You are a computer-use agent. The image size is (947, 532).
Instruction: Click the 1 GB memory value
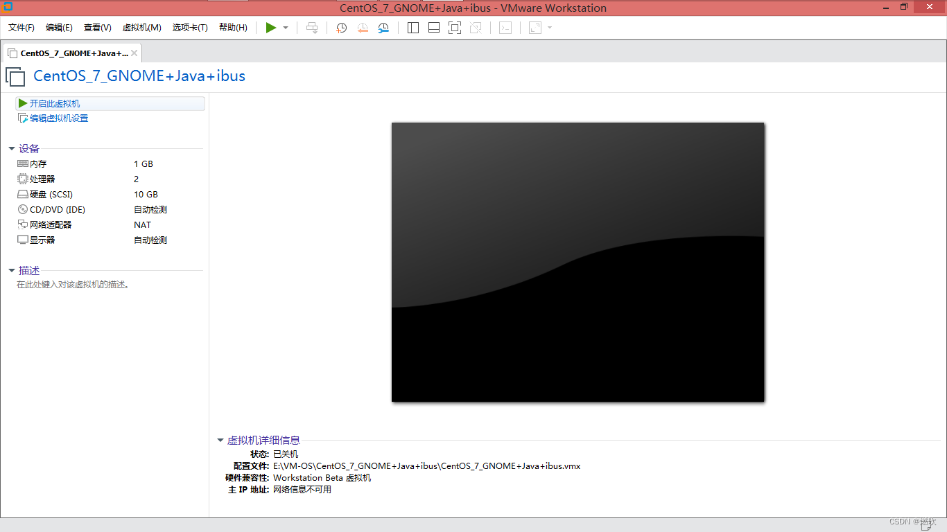click(144, 164)
